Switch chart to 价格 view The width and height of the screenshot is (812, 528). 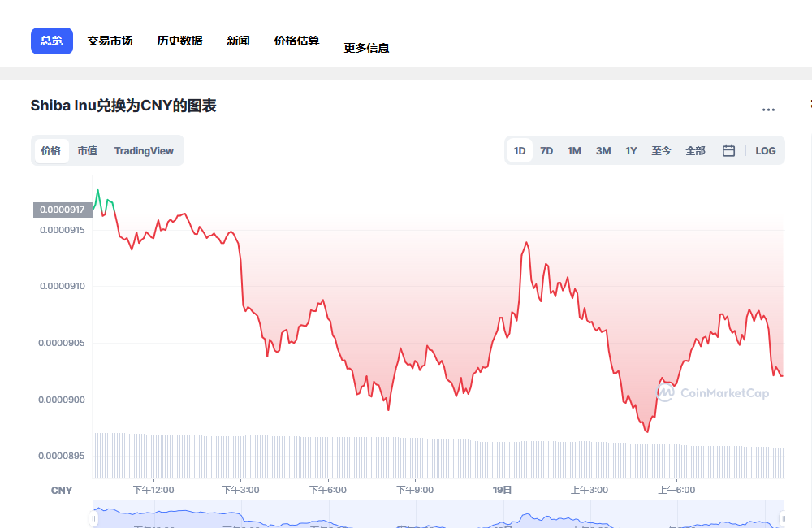[x=50, y=151]
